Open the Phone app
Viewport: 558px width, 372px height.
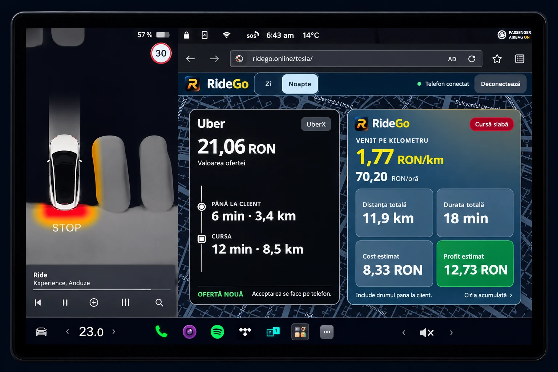pos(161,332)
